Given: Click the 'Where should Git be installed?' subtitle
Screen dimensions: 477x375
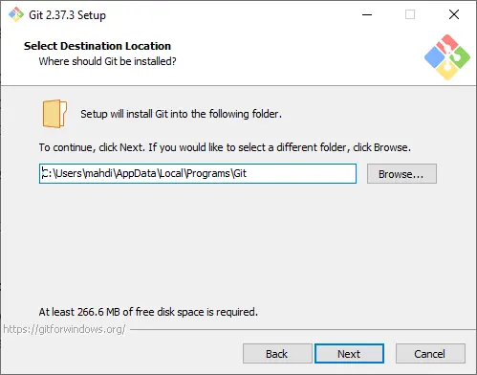Looking at the screenshot, I should tap(107, 61).
